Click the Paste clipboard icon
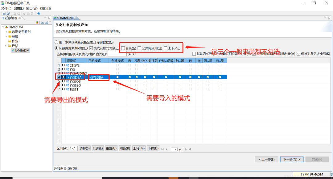The height and width of the screenshot is (179, 333). coord(32,13)
